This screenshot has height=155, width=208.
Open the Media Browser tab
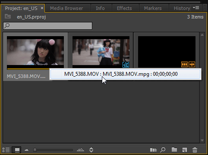click(66, 8)
